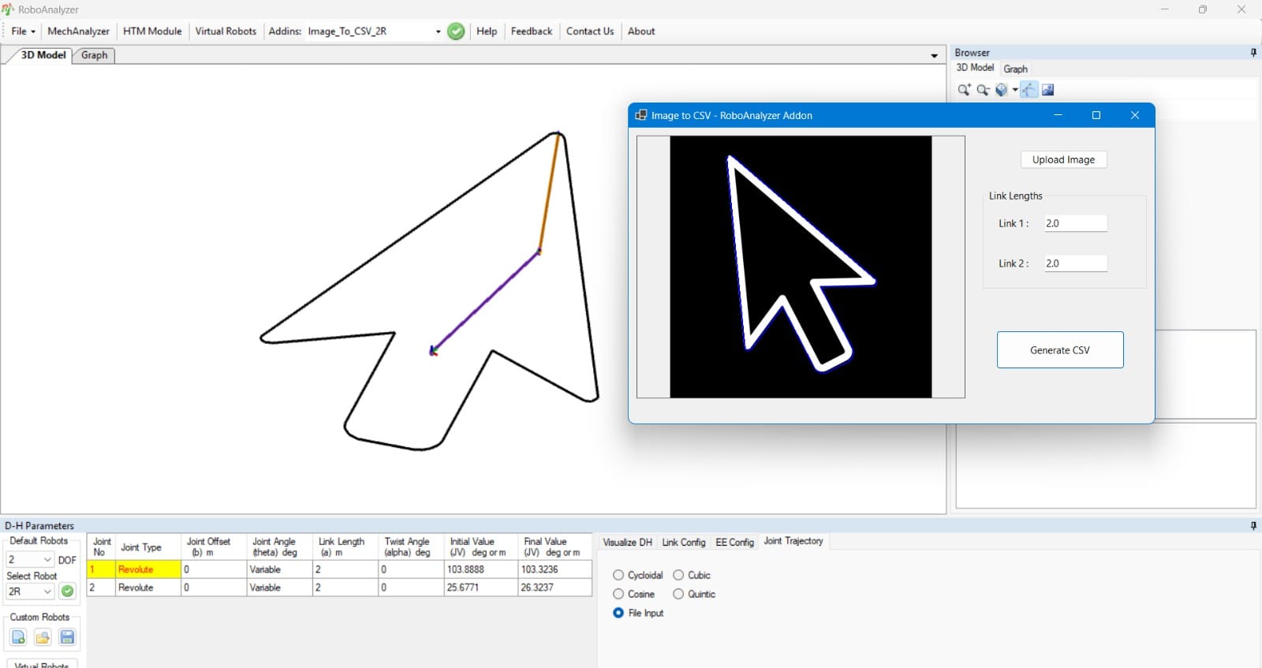The width and height of the screenshot is (1262, 668).
Task: Click the Link 2 length input field
Action: point(1076,263)
